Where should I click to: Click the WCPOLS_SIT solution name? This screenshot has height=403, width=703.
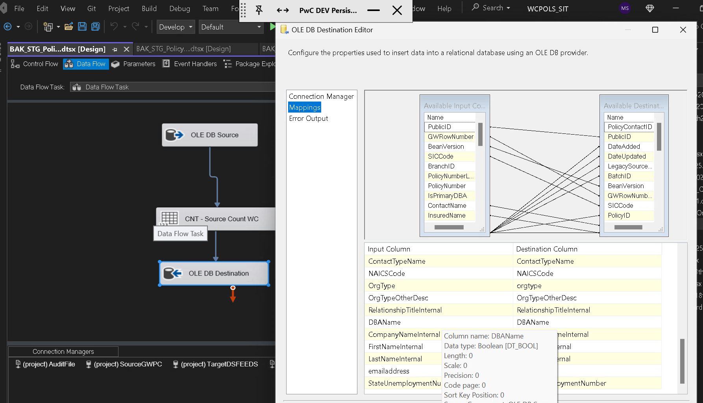(x=548, y=9)
